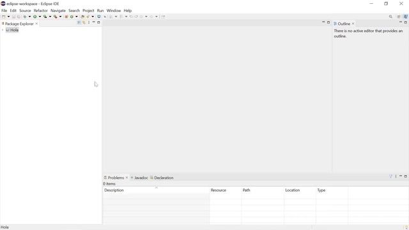
Task: Click Collapse All in Package Explorer
Action: point(79,23)
